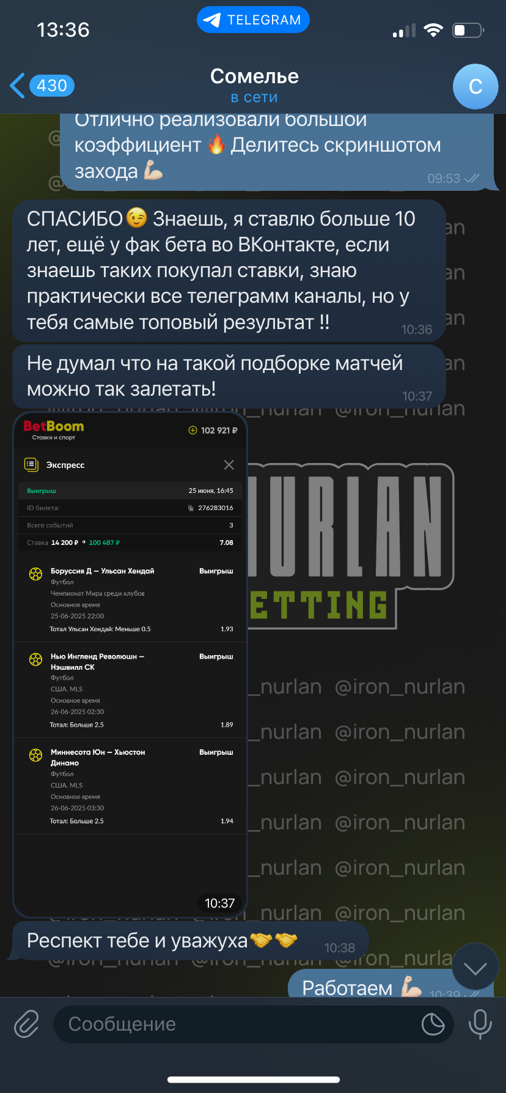Select the СПАСИБО message bubble
Screen dimensions: 506x1093
(229, 270)
